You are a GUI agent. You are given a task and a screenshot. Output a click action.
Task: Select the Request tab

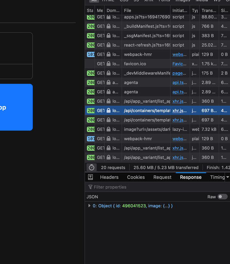click(x=162, y=177)
